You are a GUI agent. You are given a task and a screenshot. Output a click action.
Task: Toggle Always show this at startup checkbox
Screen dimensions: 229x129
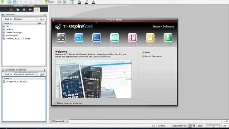55,103
